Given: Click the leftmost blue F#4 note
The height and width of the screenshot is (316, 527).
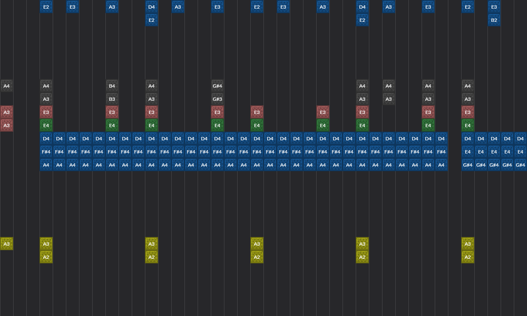Looking at the screenshot, I should point(46,152).
